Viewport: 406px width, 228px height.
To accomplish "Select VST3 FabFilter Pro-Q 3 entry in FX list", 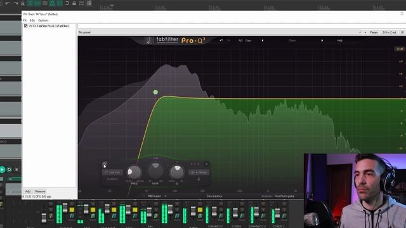I will click(x=49, y=26).
